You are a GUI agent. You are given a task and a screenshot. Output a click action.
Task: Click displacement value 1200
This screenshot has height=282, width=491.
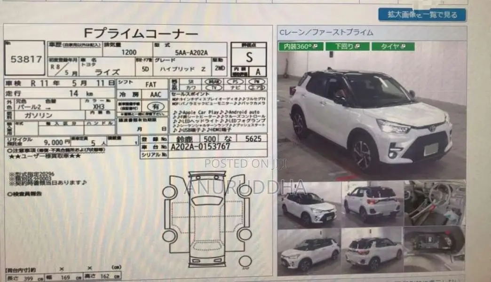pos(129,52)
